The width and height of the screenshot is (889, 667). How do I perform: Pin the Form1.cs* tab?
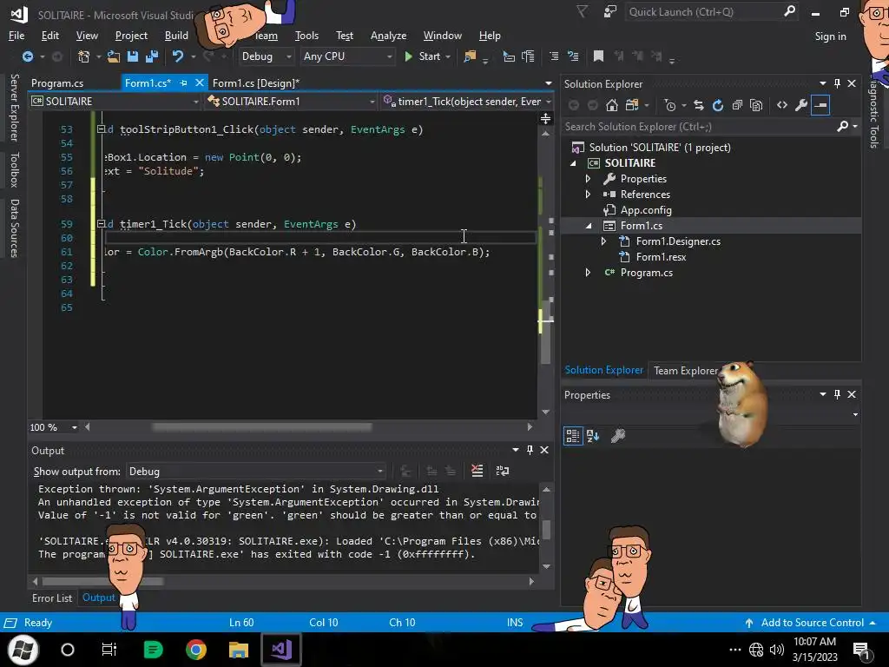pos(183,83)
